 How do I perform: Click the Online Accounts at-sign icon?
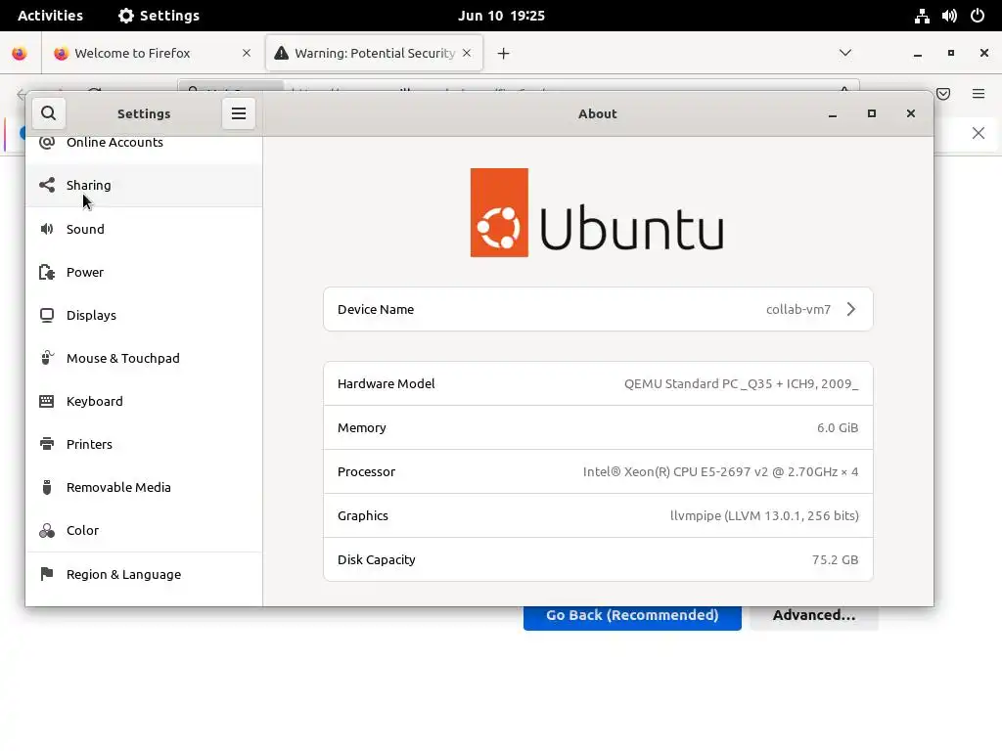click(47, 143)
